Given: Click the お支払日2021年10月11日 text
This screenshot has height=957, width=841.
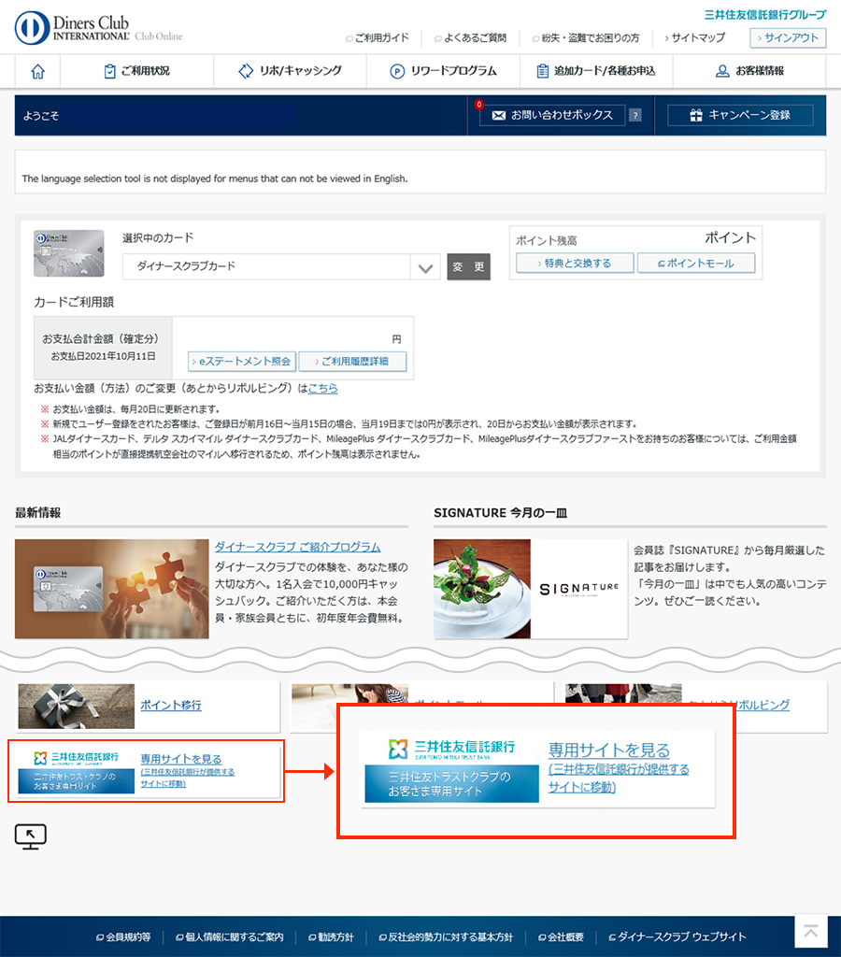Looking at the screenshot, I should click(x=103, y=356).
